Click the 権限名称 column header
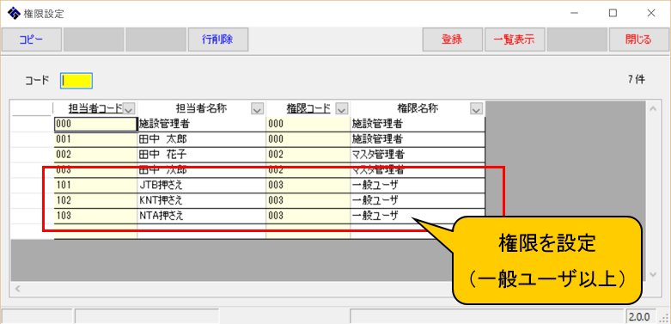Image resolution: width=671 pixels, height=324 pixels. 418,108
